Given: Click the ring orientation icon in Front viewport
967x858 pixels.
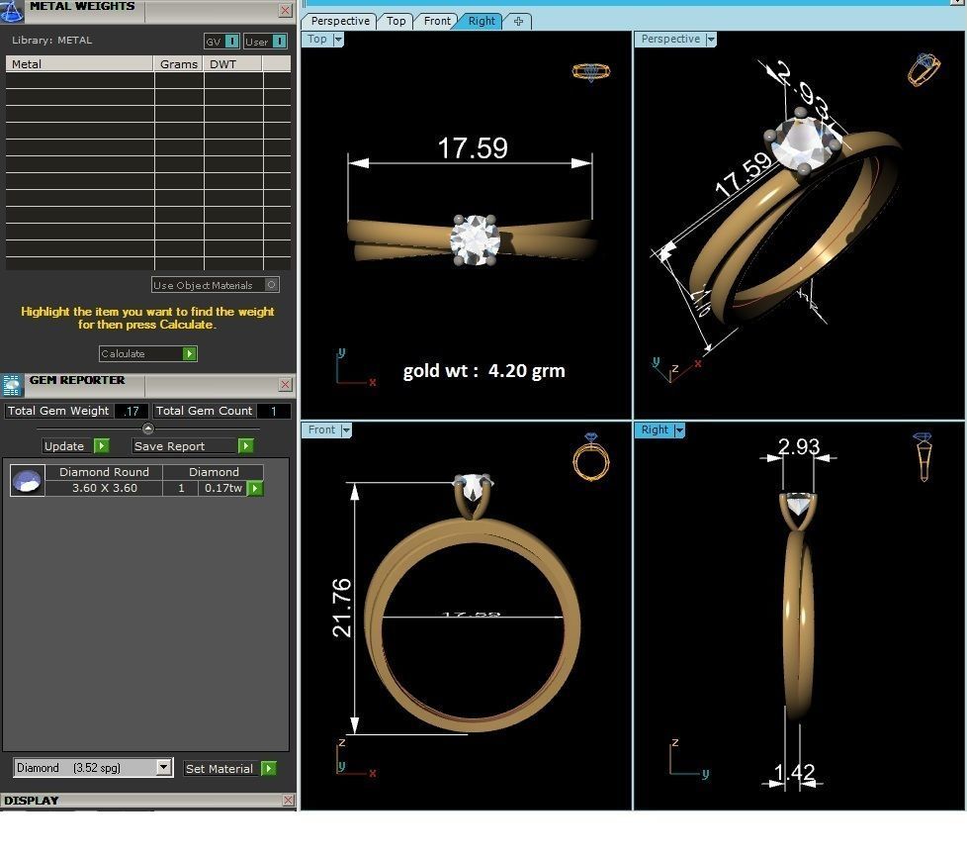Looking at the screenshot, I should click(591, 457).
